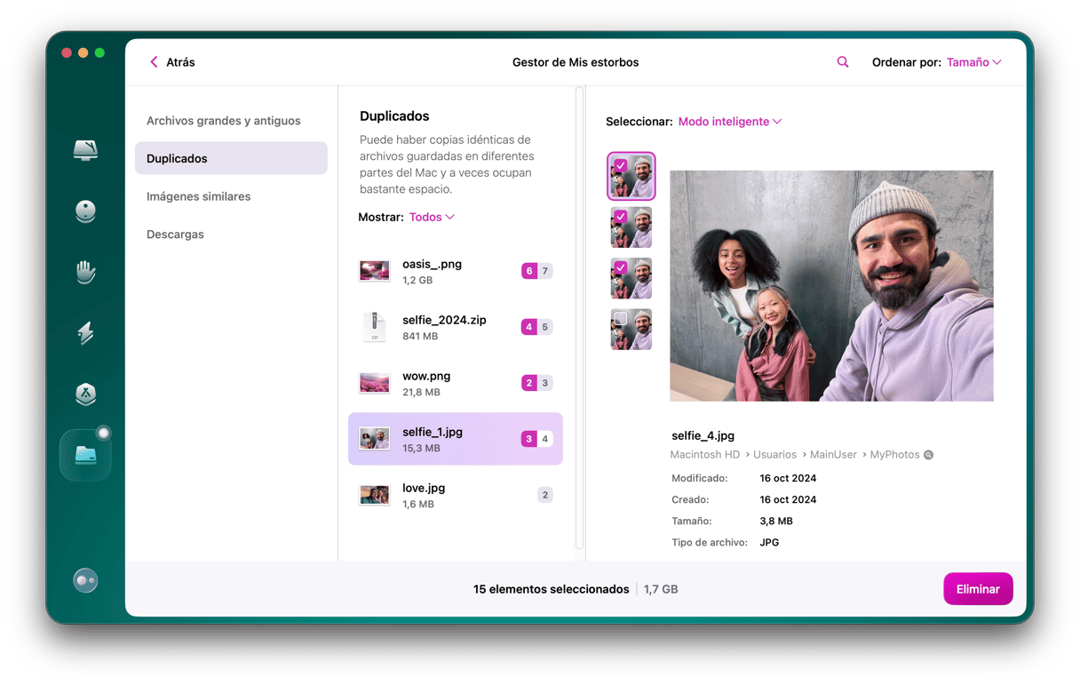The height and width of the screenshot is (685, 1080).
Task: Click the selected-count badge 4 on selfie_2024.zip
Action: 529,327
